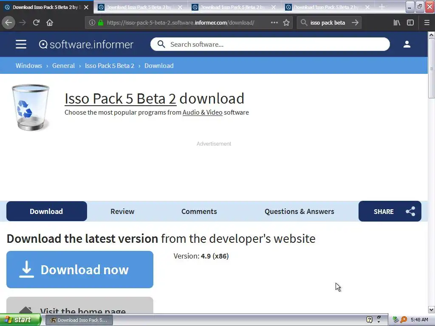Open Isso Pack 5 Beta 2 breadcrumb
435x326 pixels.
(110, 66)
